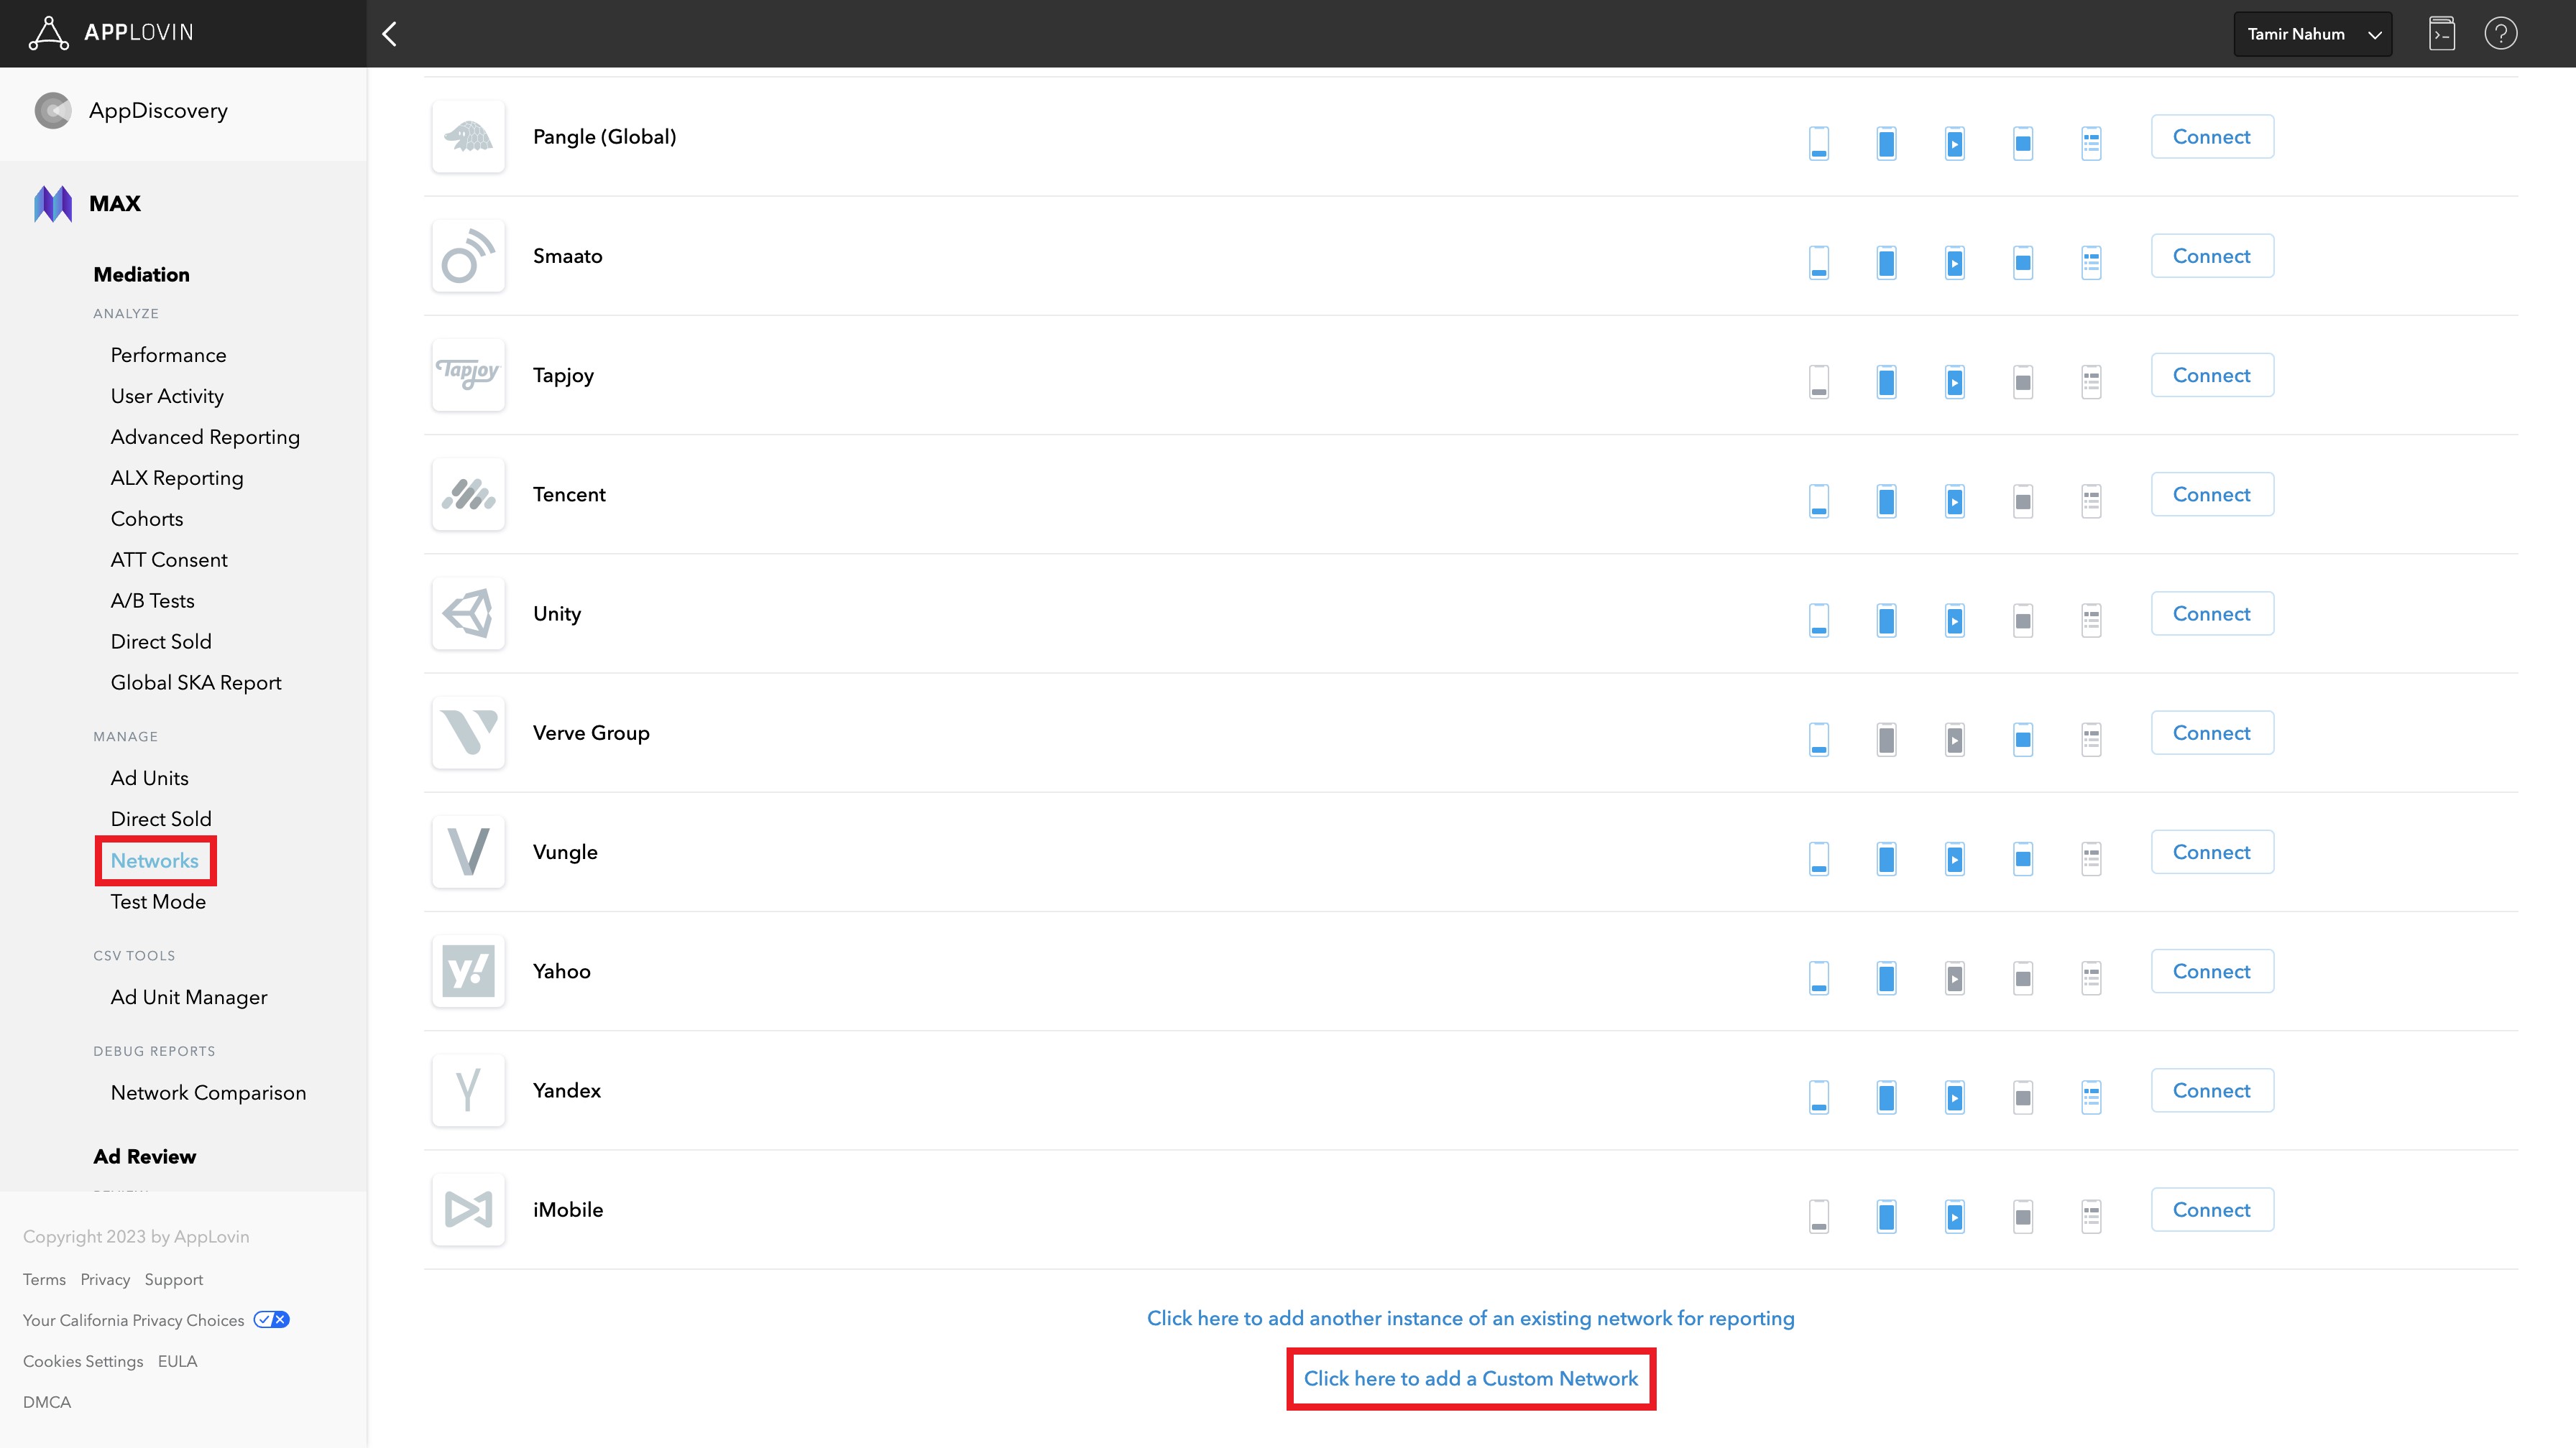Click the link to add a Custom Network
This screenshot has height=1448, width=2576.
[x=1470, y=1378]
